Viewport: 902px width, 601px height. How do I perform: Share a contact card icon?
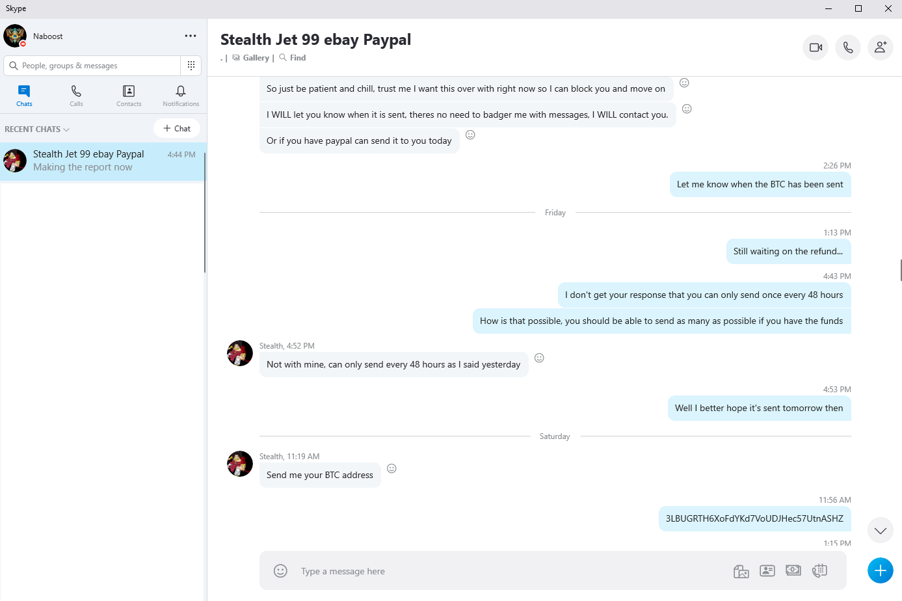click(x=767, y=570)
